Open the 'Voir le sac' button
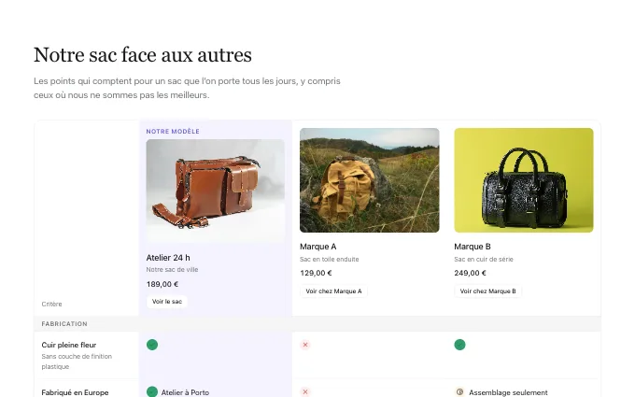The width and height of the screenshot is (635, 397). click(x=167, y=302)
